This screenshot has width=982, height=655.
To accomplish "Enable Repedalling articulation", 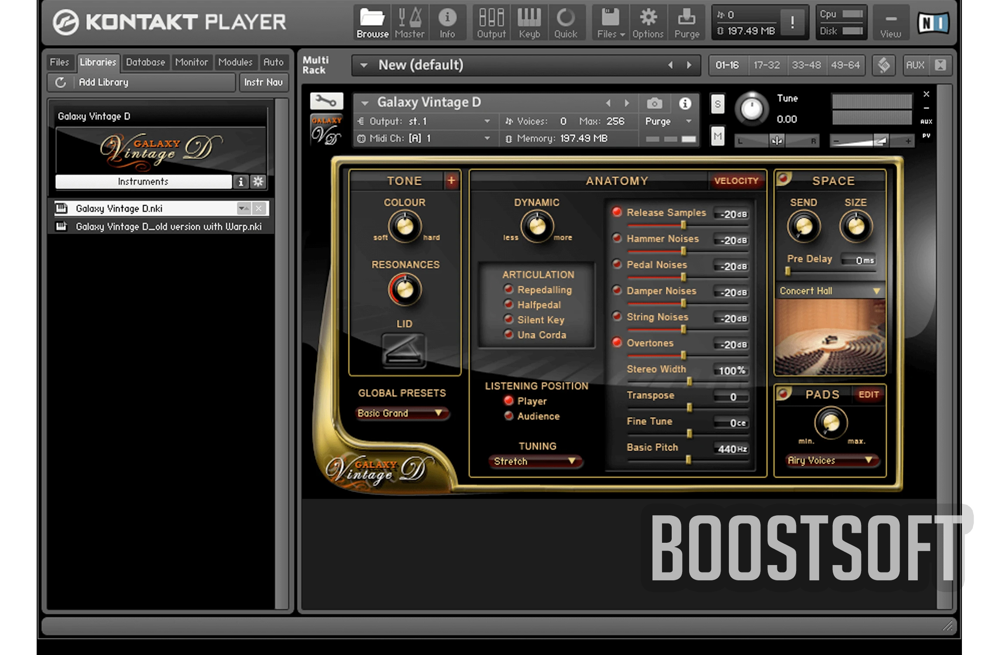I will point(508,289).
